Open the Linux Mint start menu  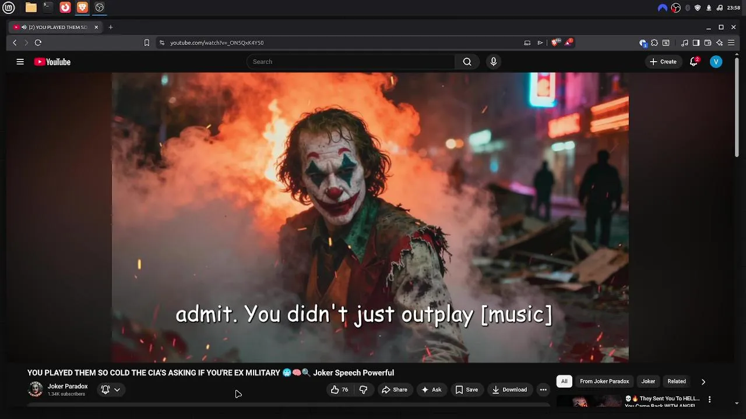[x=9, y=8]
